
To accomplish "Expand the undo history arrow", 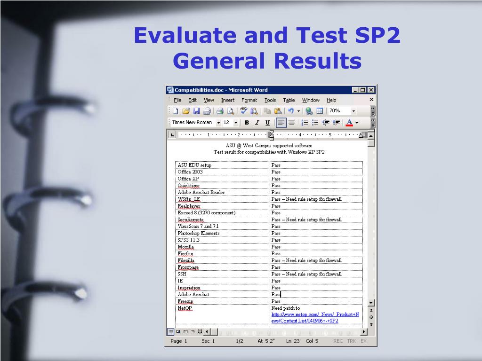I will coord(298,111).
